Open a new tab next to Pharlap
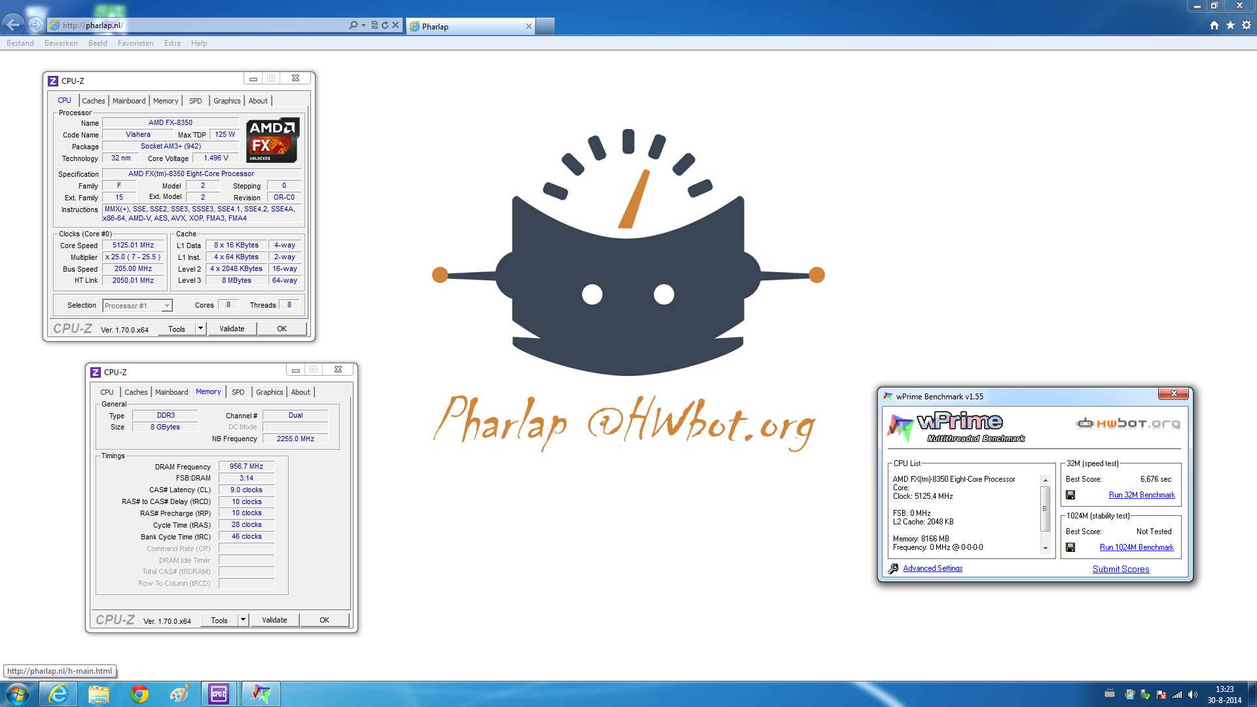The image size is (1257, 707). coord(545,26)
